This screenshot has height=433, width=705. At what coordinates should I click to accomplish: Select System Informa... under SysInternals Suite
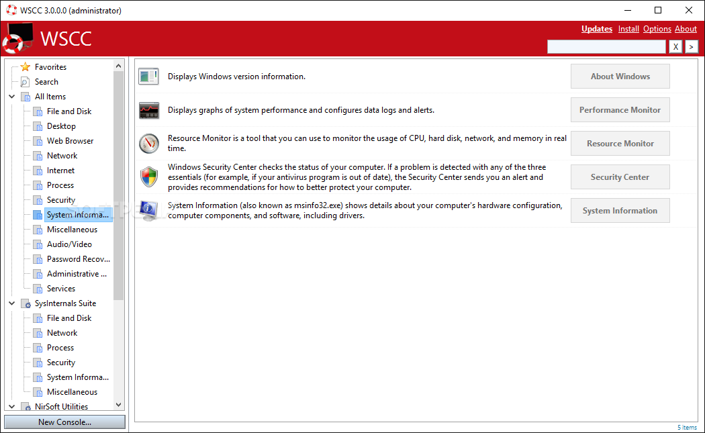tap(78, 378)
